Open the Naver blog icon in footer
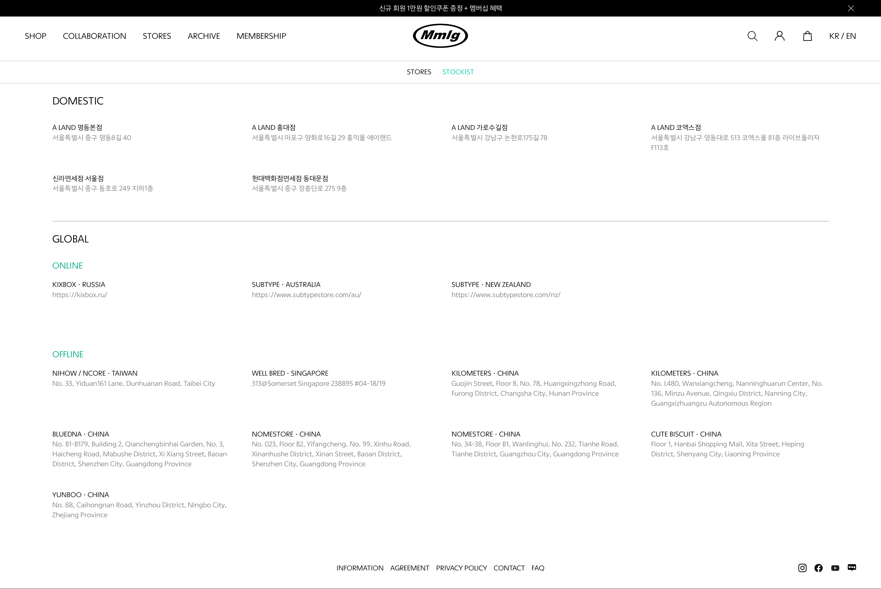This screenshot has width=881, height=589. tap(852, 568)
